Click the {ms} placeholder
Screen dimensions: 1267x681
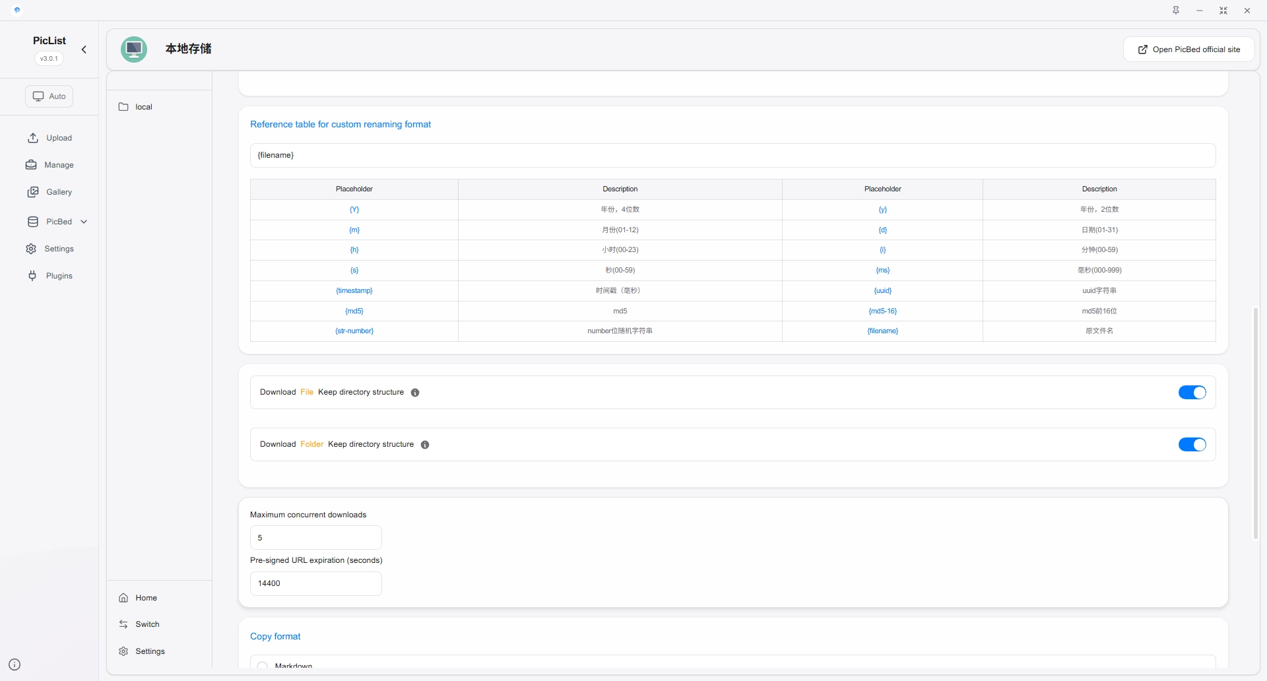[x=883, y=271]
